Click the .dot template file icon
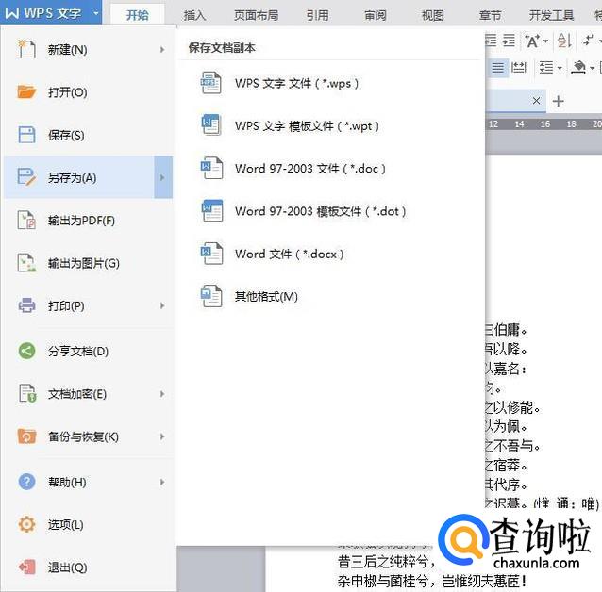 [x=212, y=210]
